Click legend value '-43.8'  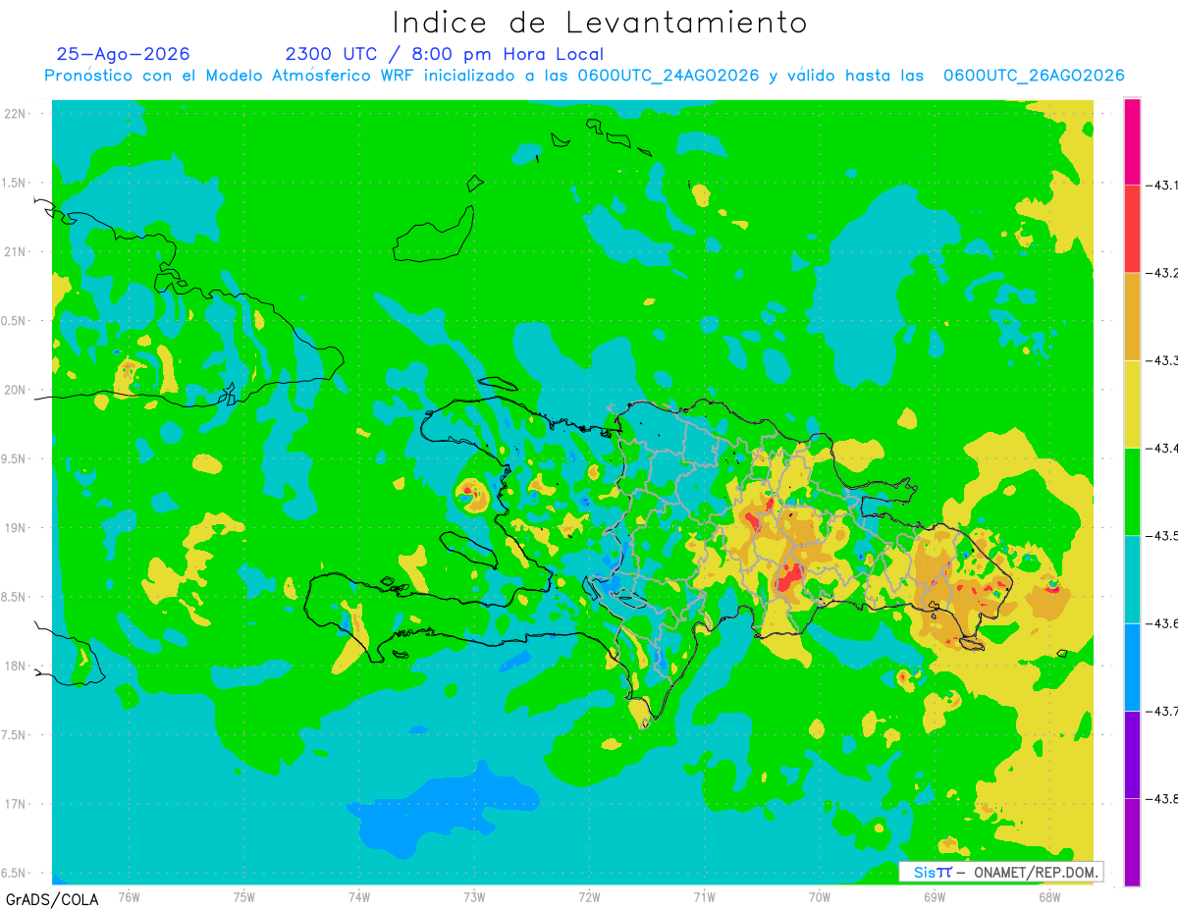pyautogui.click(x=1161, y=799)
